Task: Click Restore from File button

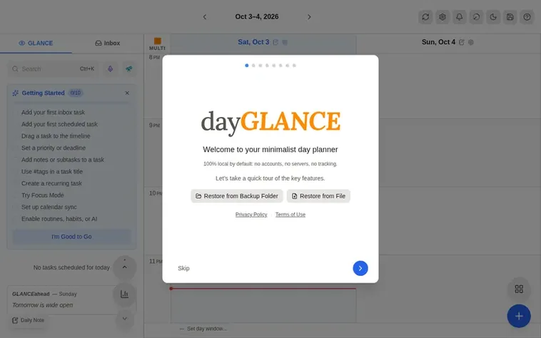Action: [x=318, y=196]
